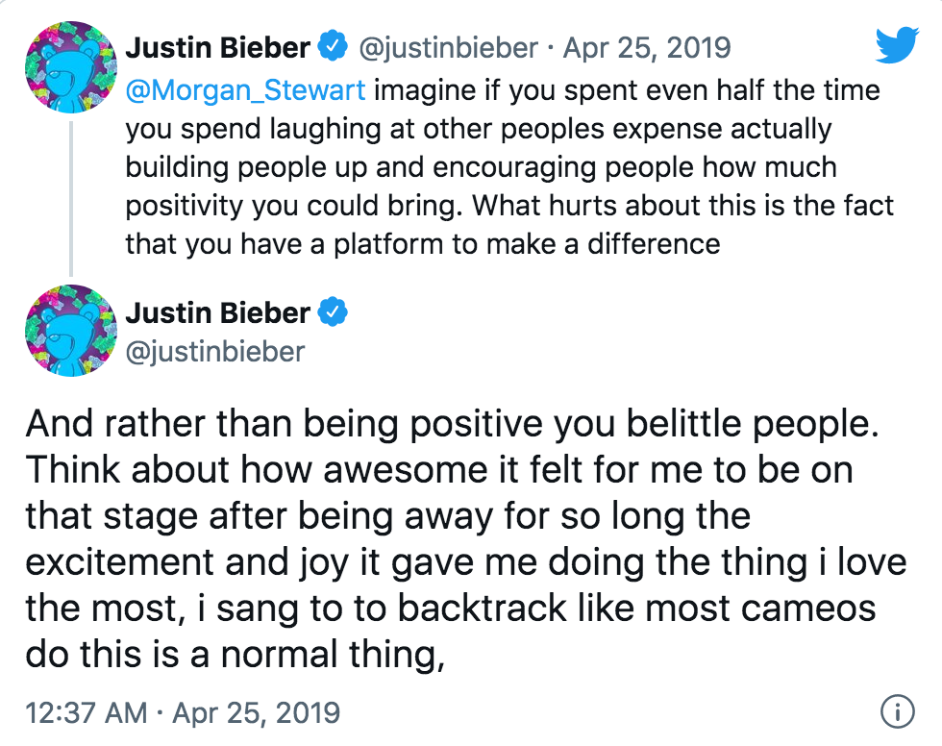Viewport: 942px width, 746px height.
Task: Click the 12:37 AM time at the bottom
Action: pos(87,713)
